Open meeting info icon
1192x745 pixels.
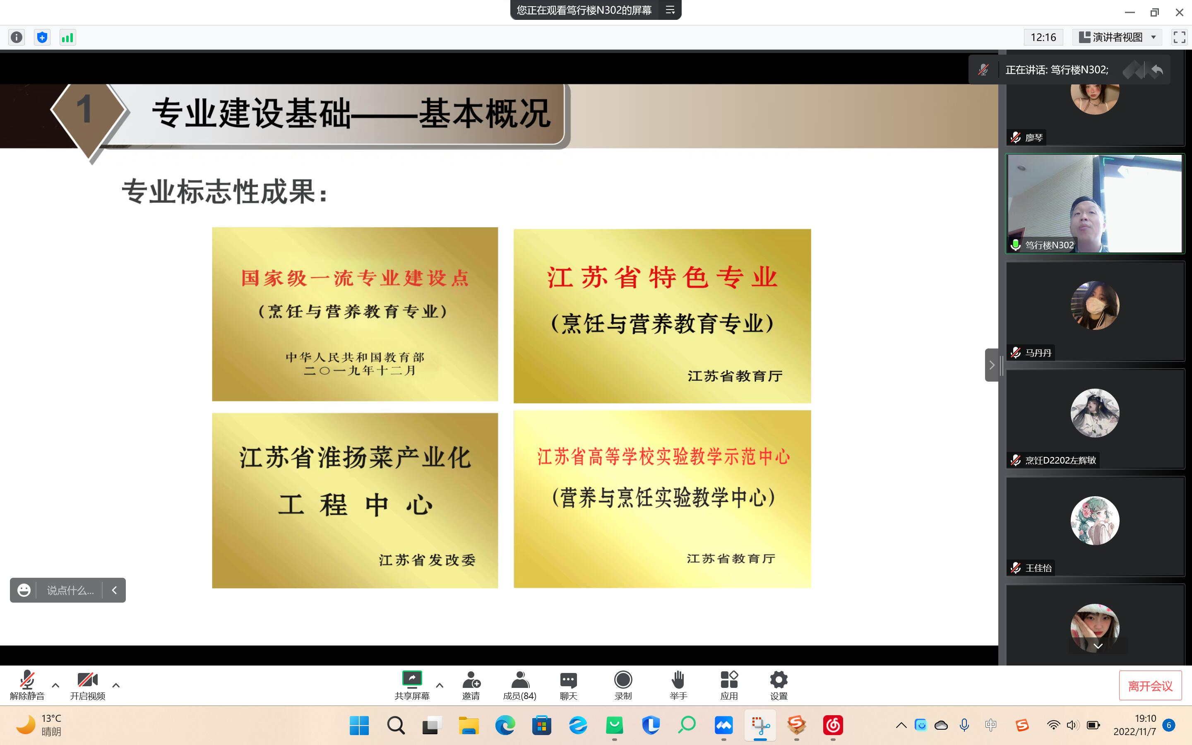17,37
